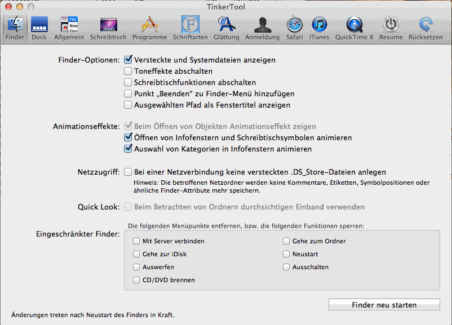Open the Schriftarten font settings
Screen dimensions: 452x325
pos(190,27)
